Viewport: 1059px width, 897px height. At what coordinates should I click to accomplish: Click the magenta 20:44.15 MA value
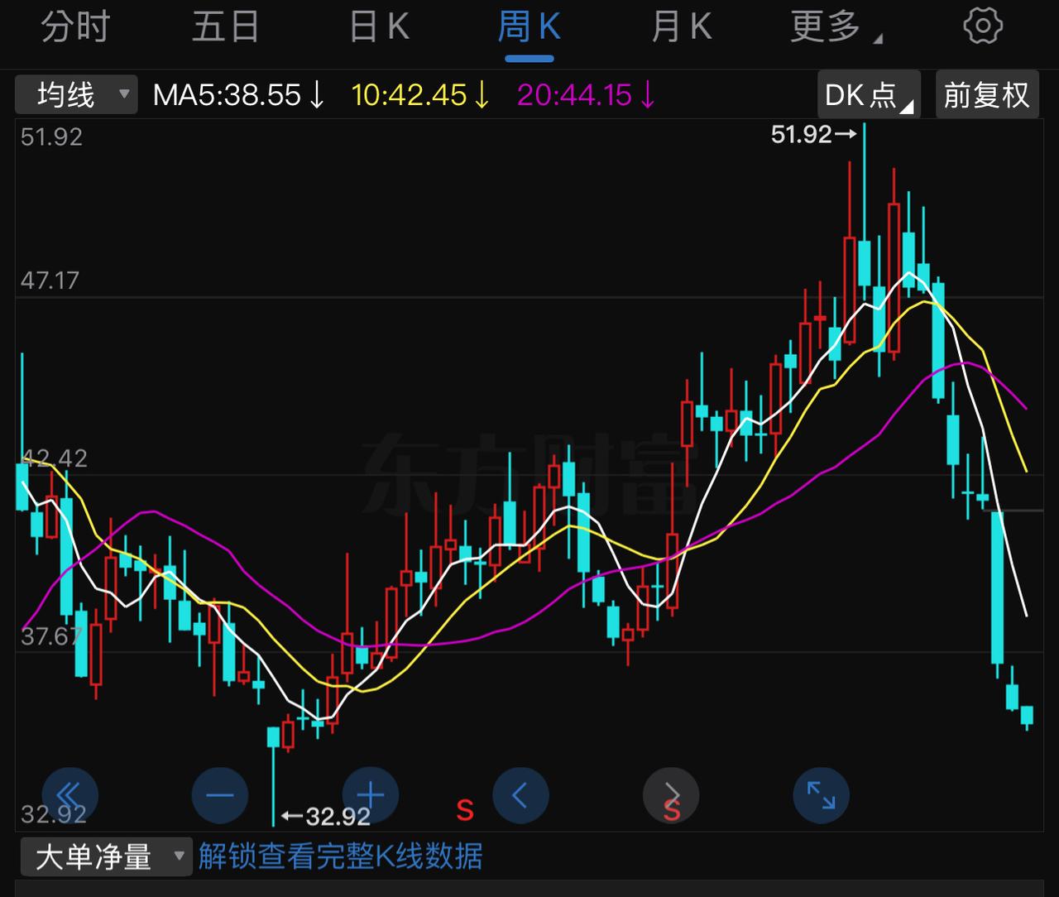587,95
